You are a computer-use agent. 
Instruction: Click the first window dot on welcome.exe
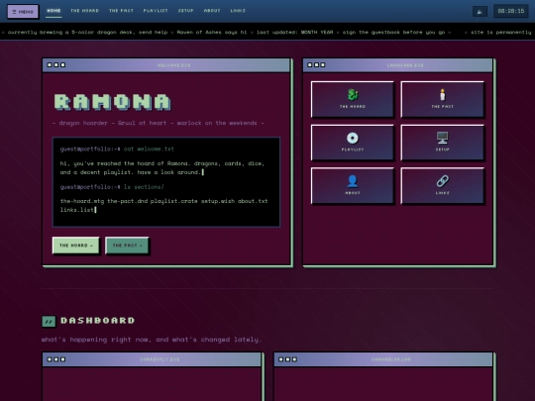(50, 64)
